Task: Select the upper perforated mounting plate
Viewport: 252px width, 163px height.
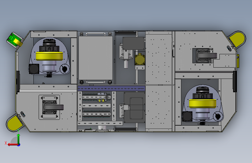Action: [159, 58]
